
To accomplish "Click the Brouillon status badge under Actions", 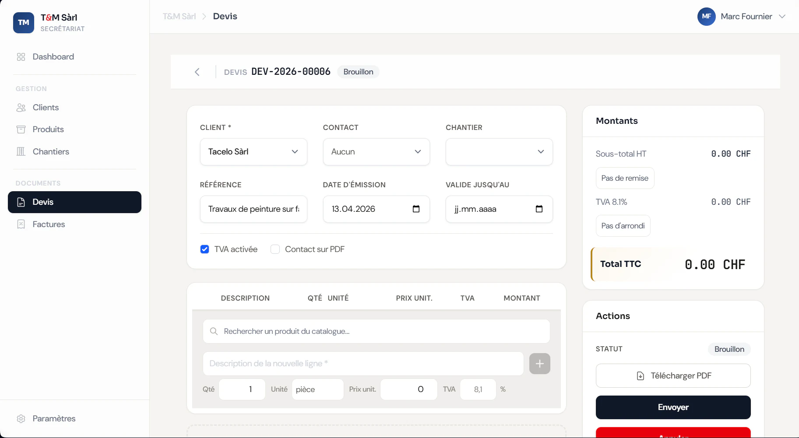I will tap(729, 349).
